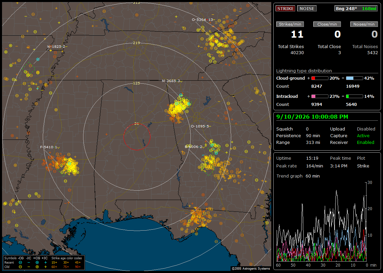Screen dimensions: 383x273
Task: Click the negative cloud-ground blue bar
Action: 354,78
